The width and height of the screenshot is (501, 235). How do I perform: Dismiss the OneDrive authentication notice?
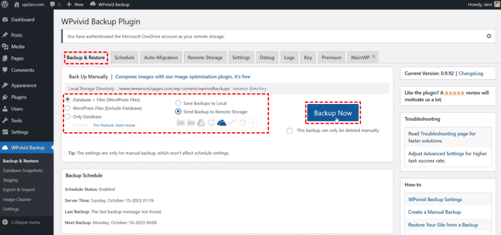(489, 36)
